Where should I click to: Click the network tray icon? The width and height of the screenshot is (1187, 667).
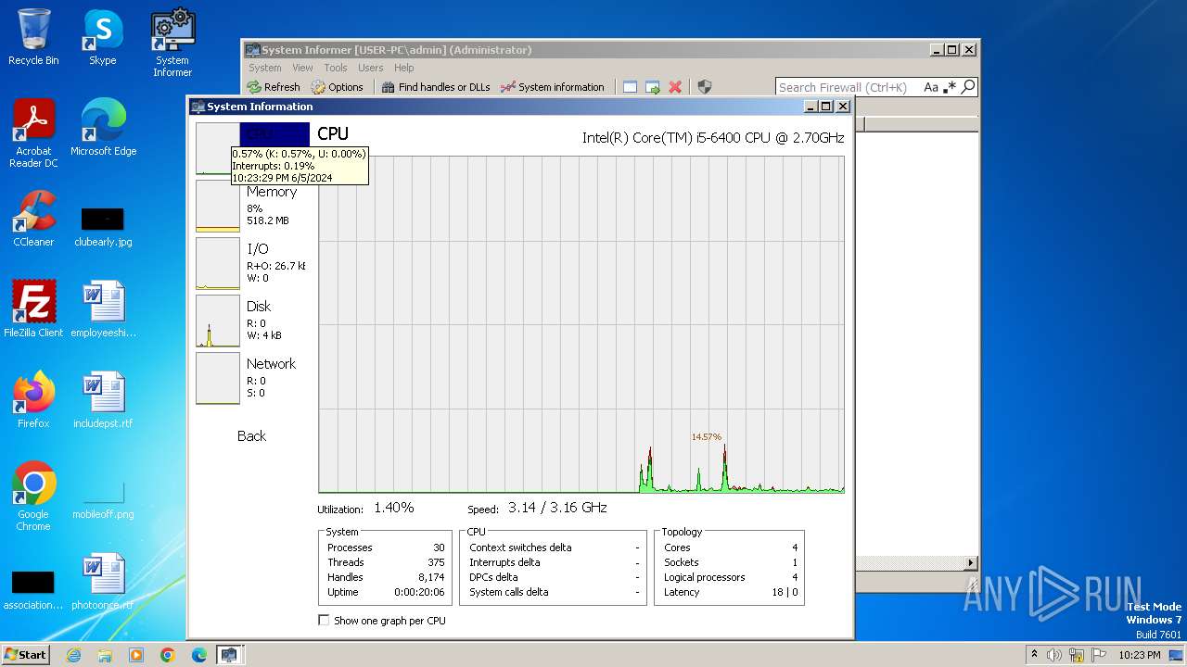pos(1077,655)
